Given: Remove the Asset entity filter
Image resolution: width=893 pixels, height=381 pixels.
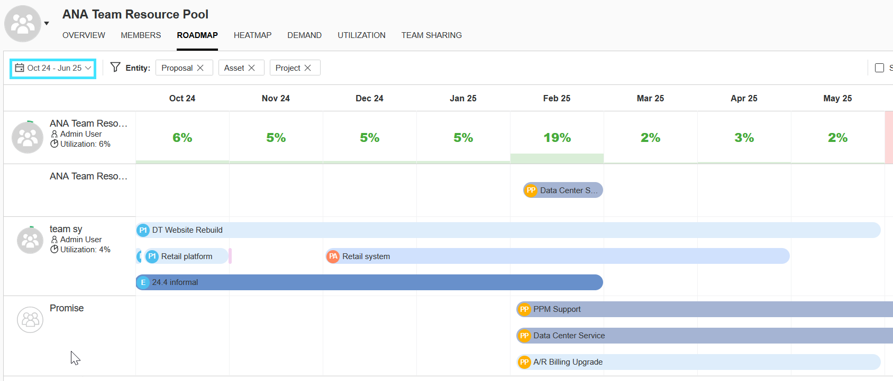Looking at the screenshot, I should (252, 68).
